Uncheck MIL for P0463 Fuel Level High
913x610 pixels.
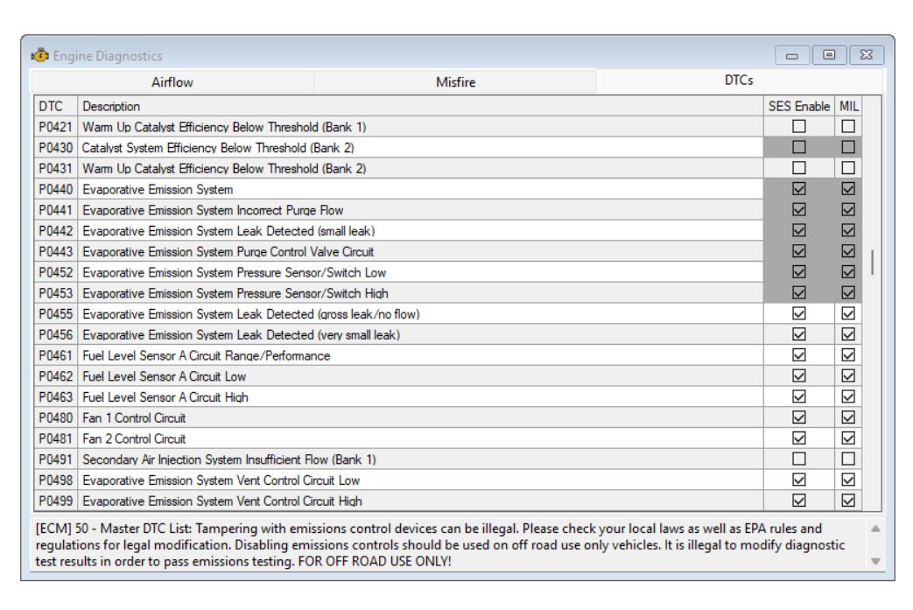point(847,397)
